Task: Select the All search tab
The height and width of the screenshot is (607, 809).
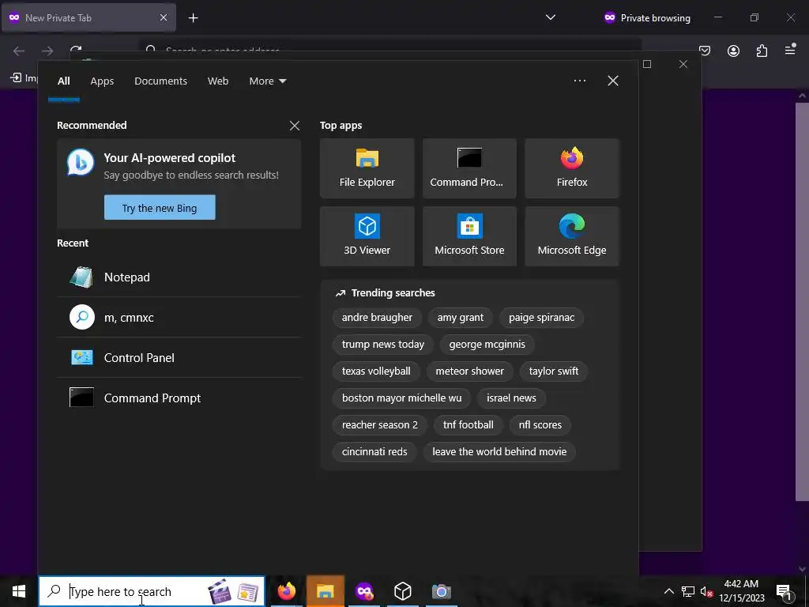Action: click(x=64, y=81)
